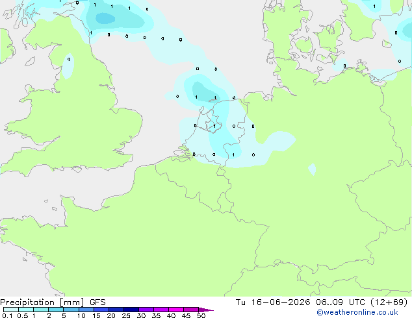Click the 35–40 mm legend color swatch
The height and width of the screenshot is (318, 412).
point(161,310)
